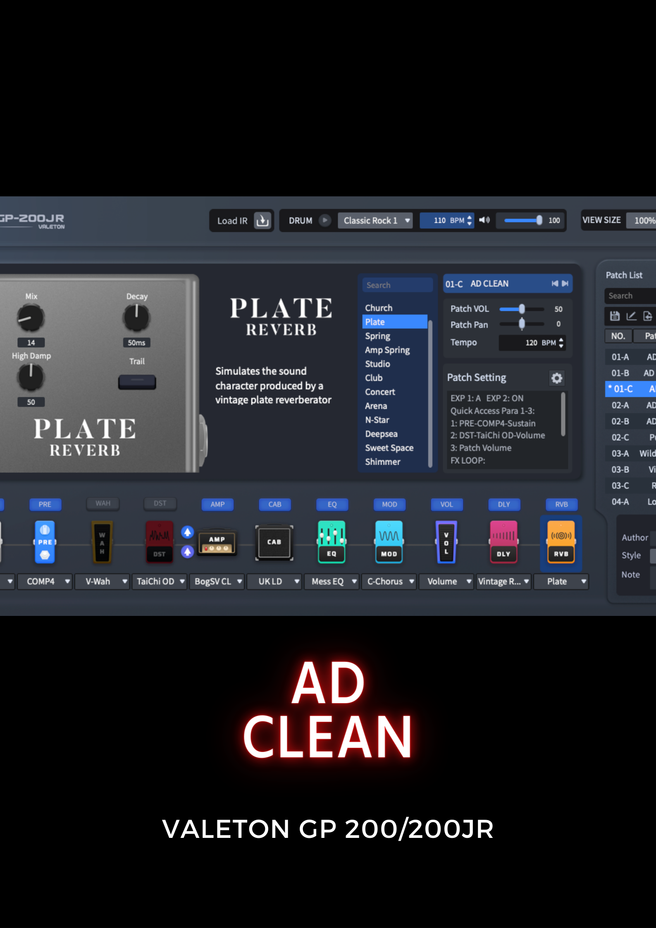
Task: Click the upper blue arrow beside AMP
Action: coord(187,532)
